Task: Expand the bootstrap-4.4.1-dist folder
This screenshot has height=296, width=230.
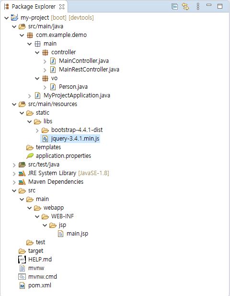Action: pos(37,130)
